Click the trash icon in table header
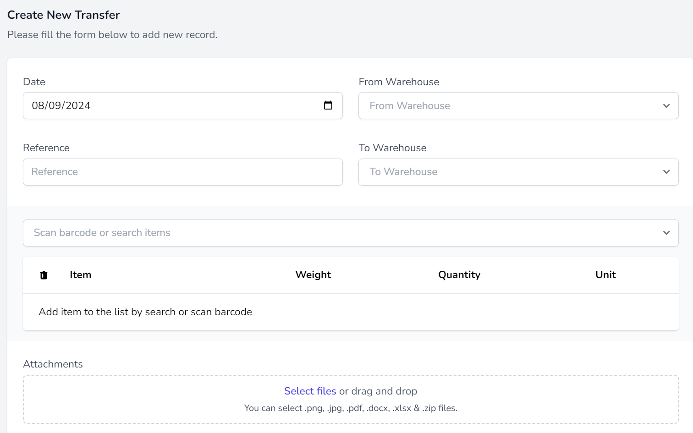The height and width of the screenshot is (433, 693). point(44,275)
